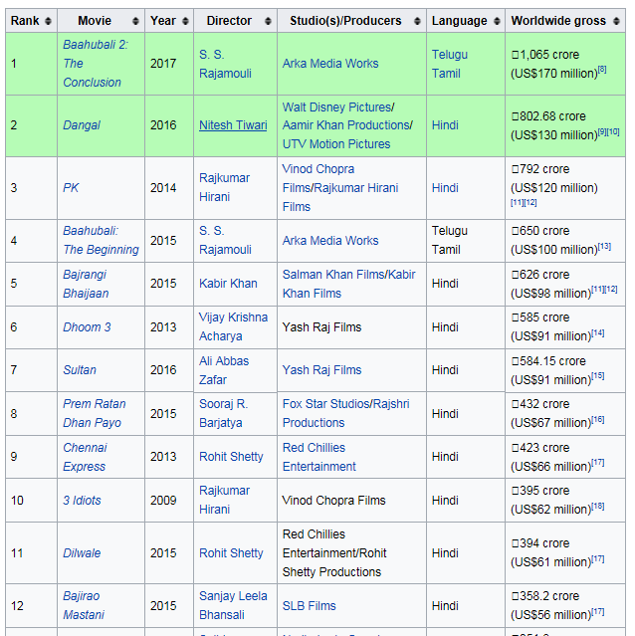This screenshot has width=635, height=636.
Task: Open Arka Media Works link in rank 4 row
Action: 330,241
